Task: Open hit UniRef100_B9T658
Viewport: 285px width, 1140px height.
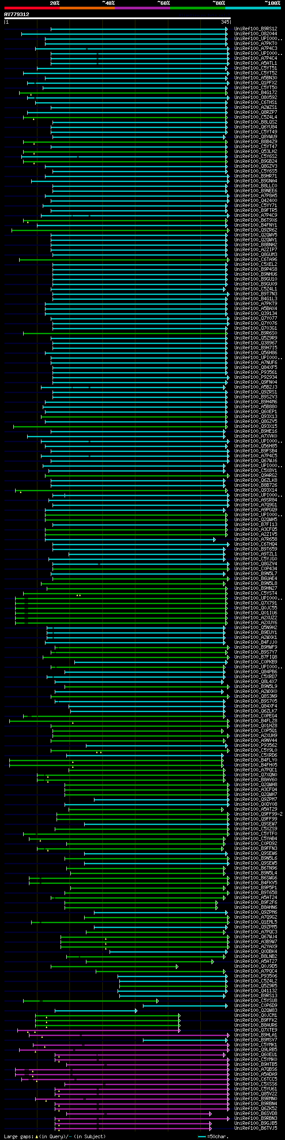Action: point(256,893)
